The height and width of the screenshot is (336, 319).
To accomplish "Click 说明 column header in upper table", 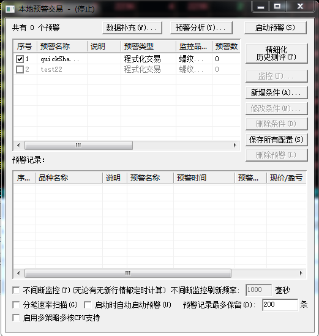I will pos(104,46).
